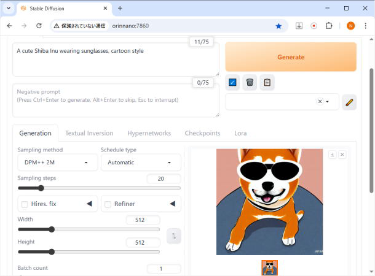Screen dimensions: 375x276
Task: Expand the Refiner section arrow
Action: tap(172, 204)
